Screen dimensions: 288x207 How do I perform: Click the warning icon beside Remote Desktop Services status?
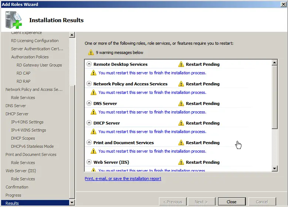tap(181, 64)
